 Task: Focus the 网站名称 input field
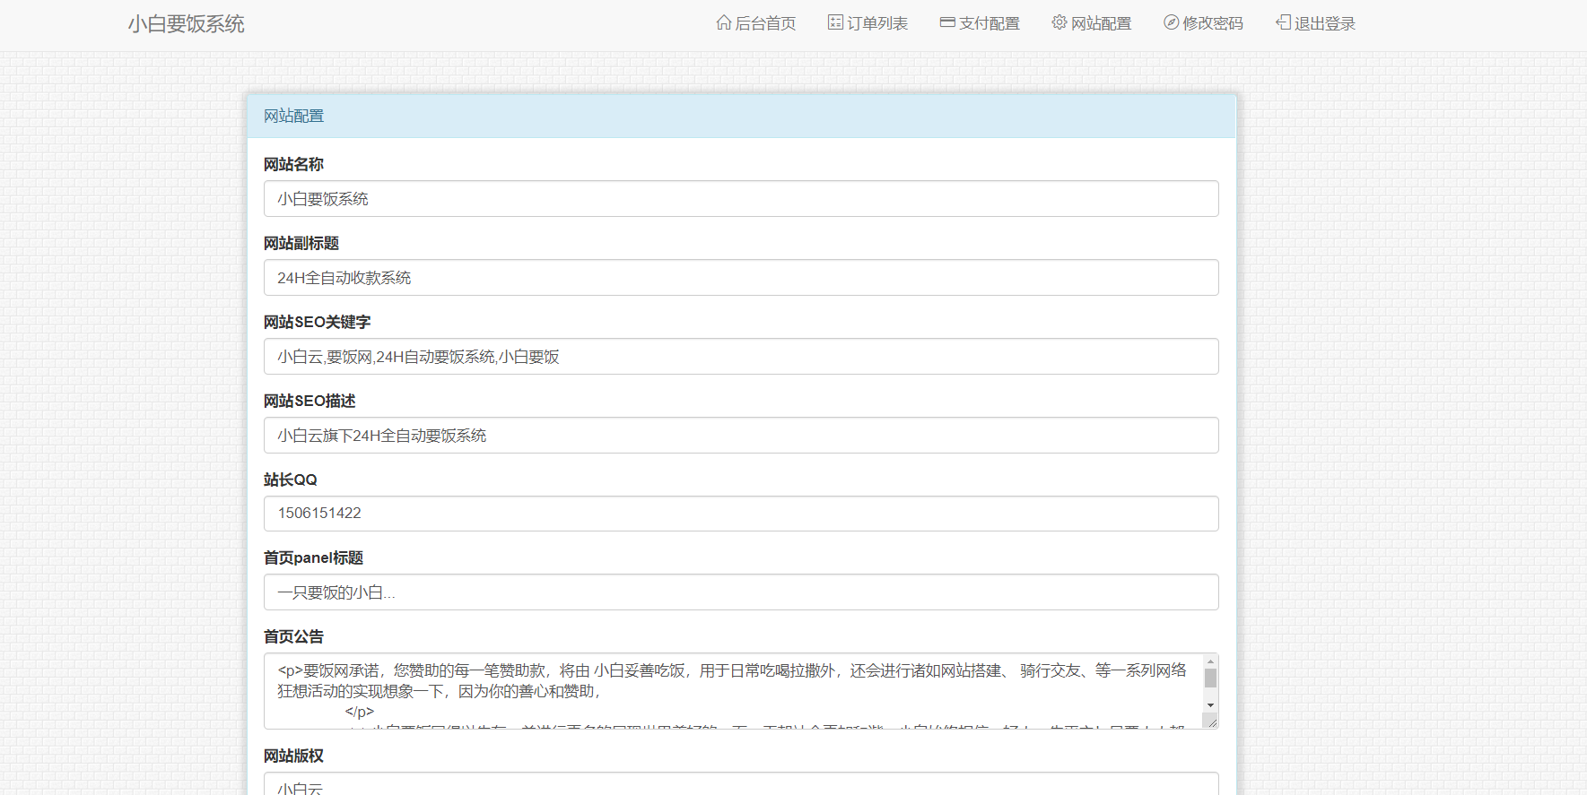point(740,199)
